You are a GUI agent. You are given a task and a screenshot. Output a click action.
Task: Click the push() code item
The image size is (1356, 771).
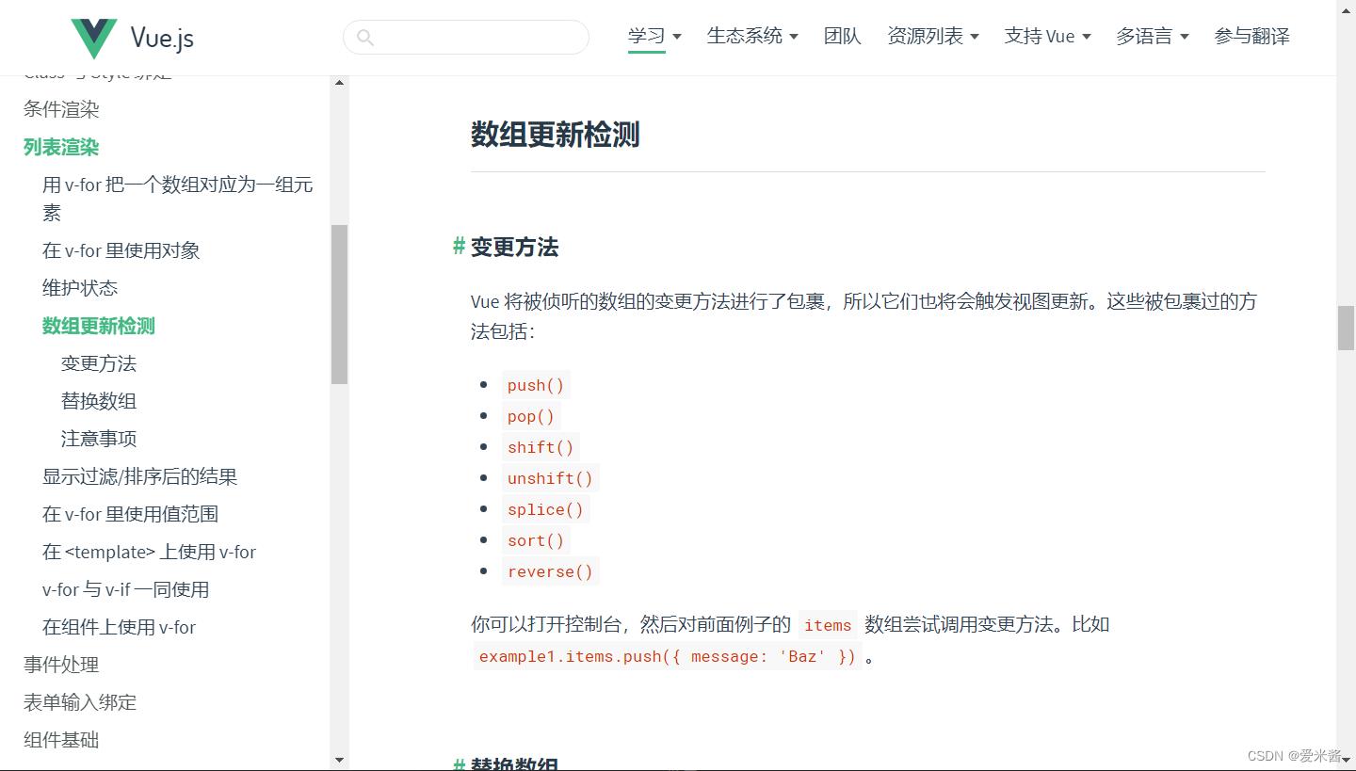coord(536,385)
